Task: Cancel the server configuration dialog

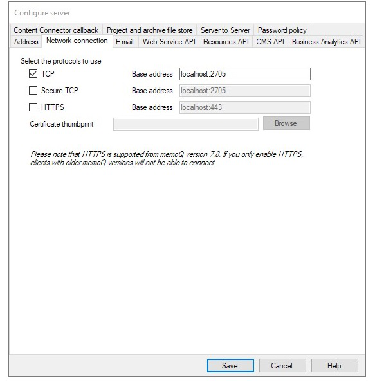Action: pos(282,365)
